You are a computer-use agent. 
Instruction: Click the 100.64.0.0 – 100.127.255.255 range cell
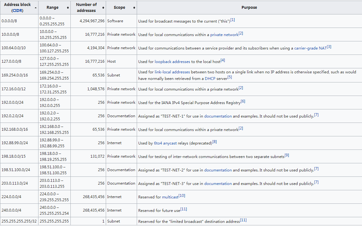click(x=54, y=48)
